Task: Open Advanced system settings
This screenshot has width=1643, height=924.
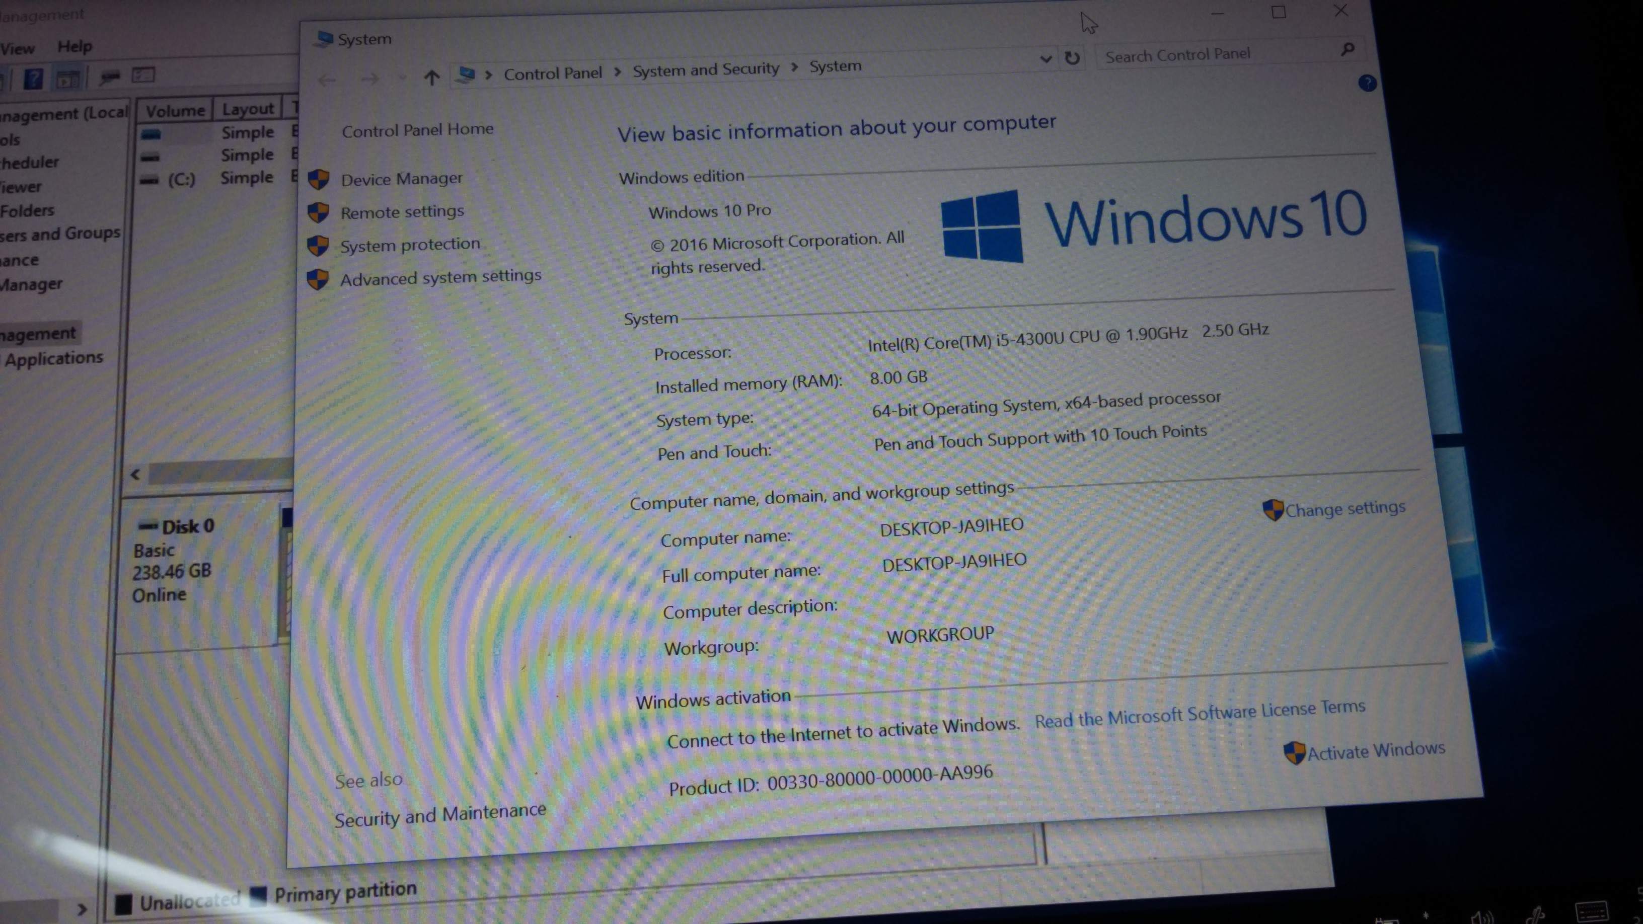Action: (440, 277)
